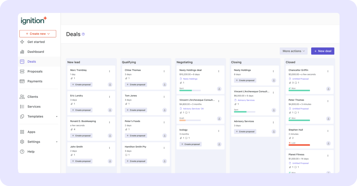
Task: Expand the Create new dropdown
Action: [x=38, y=34]
